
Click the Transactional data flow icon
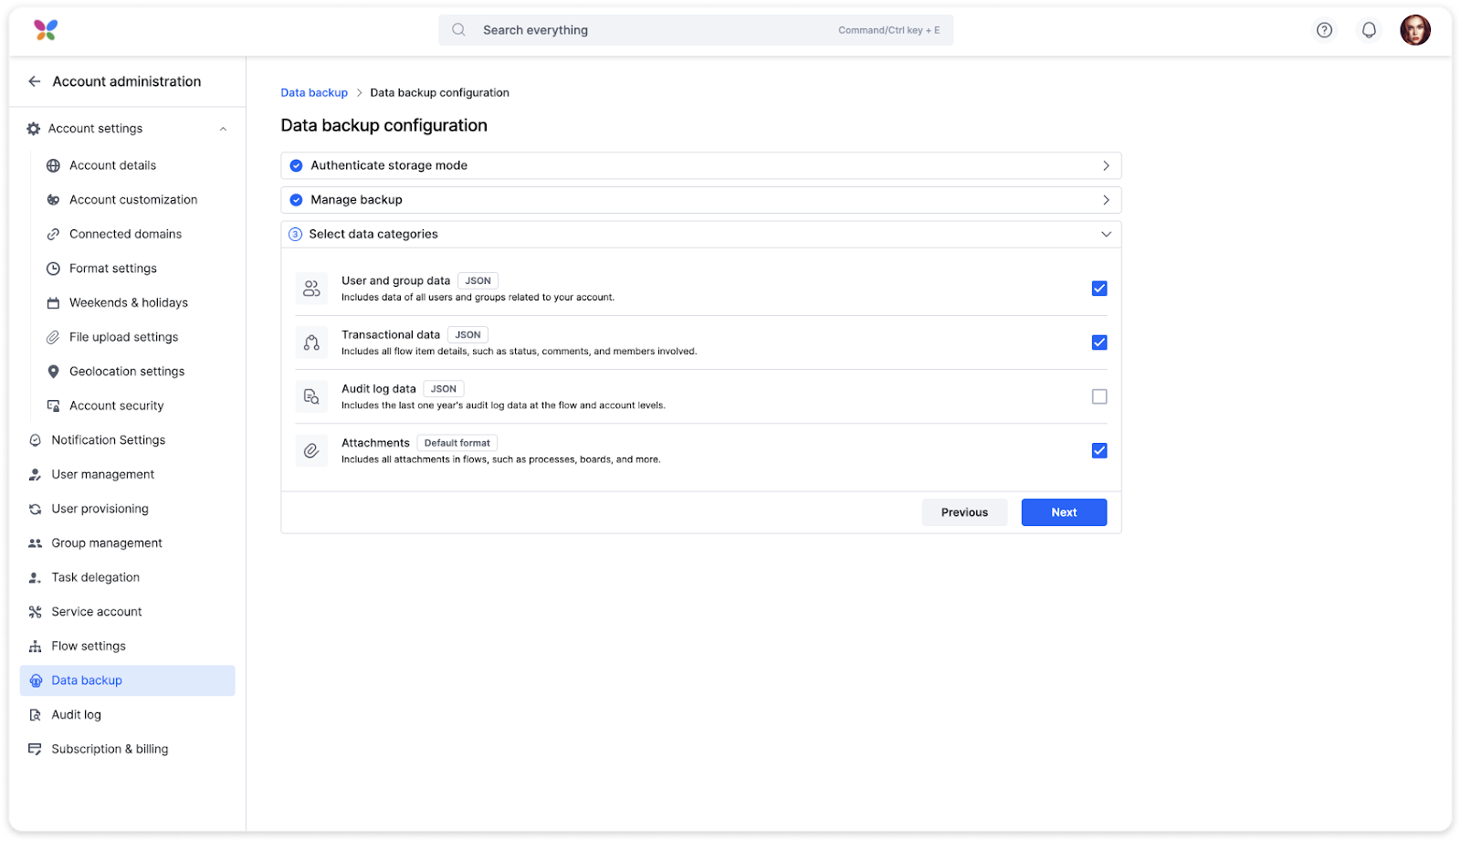[x=311, y=342]
